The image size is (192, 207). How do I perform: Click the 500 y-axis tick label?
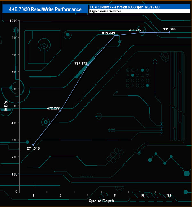click(14, 106)
